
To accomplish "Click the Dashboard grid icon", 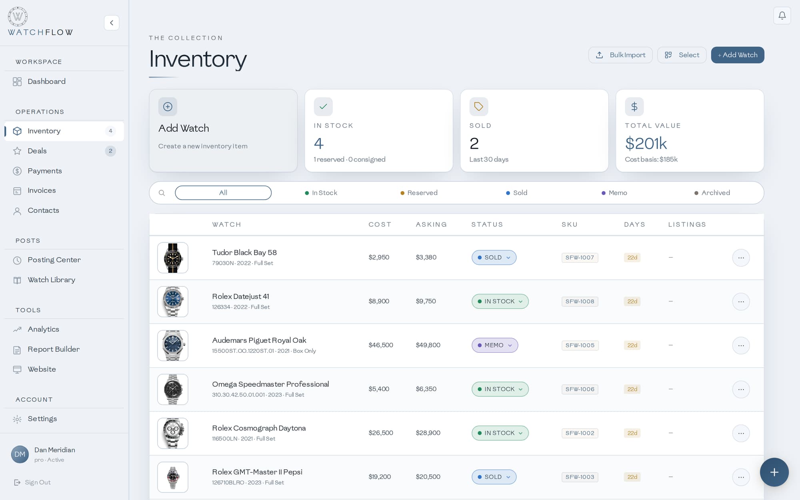I will tap(17, 82).
